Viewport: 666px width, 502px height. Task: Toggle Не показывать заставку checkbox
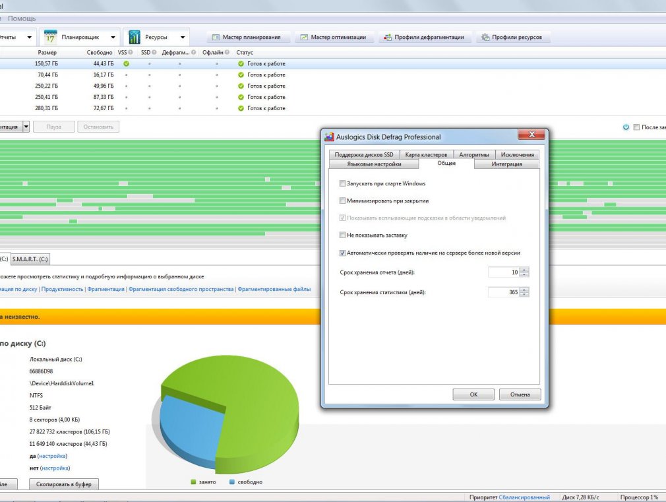342,235
